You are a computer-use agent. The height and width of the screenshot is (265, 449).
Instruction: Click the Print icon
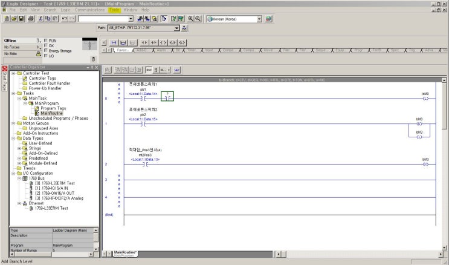pyautogui.click(x=31, y=19)
